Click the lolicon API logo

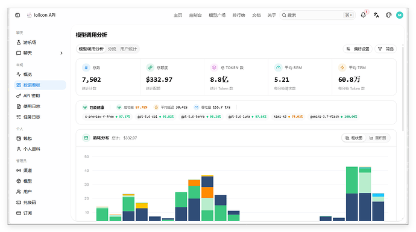[x=30, y=15]
